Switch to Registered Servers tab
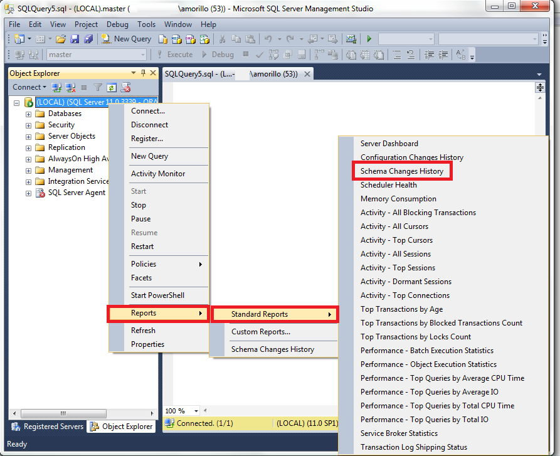This screenshot has height=456, width=560. tap(48, 427)
